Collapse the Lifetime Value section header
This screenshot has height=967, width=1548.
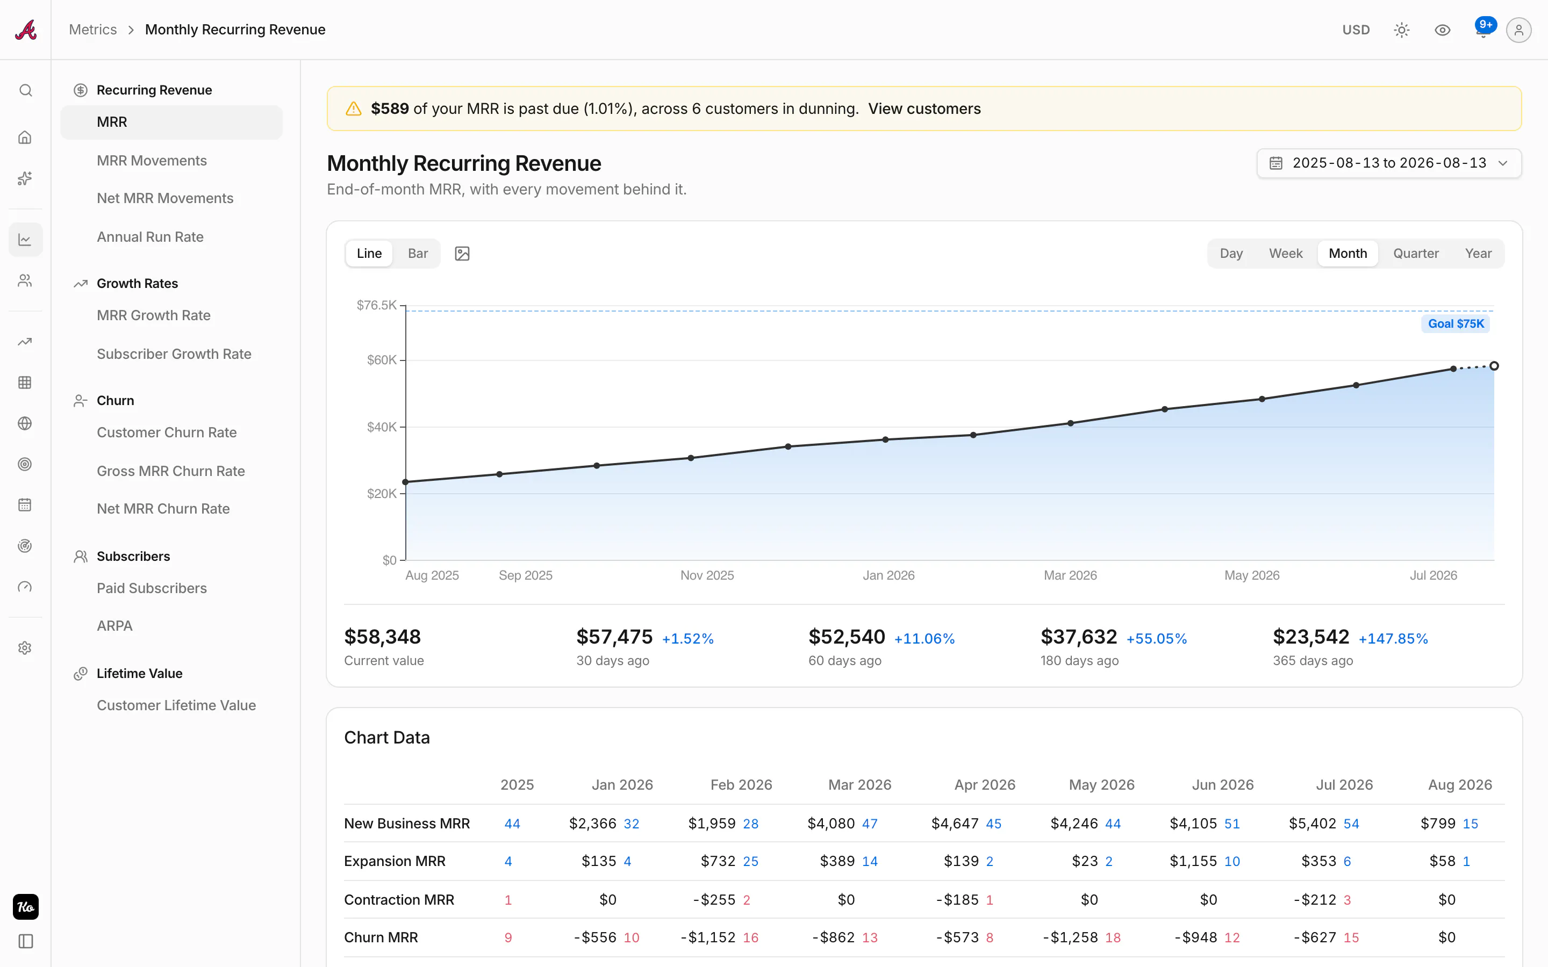[139, 674]
